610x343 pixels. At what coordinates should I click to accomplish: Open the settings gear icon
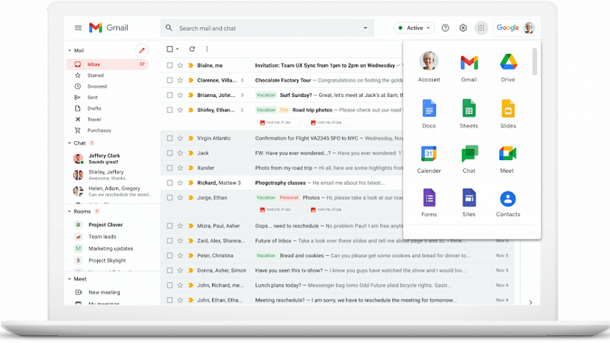click(463, 28)
